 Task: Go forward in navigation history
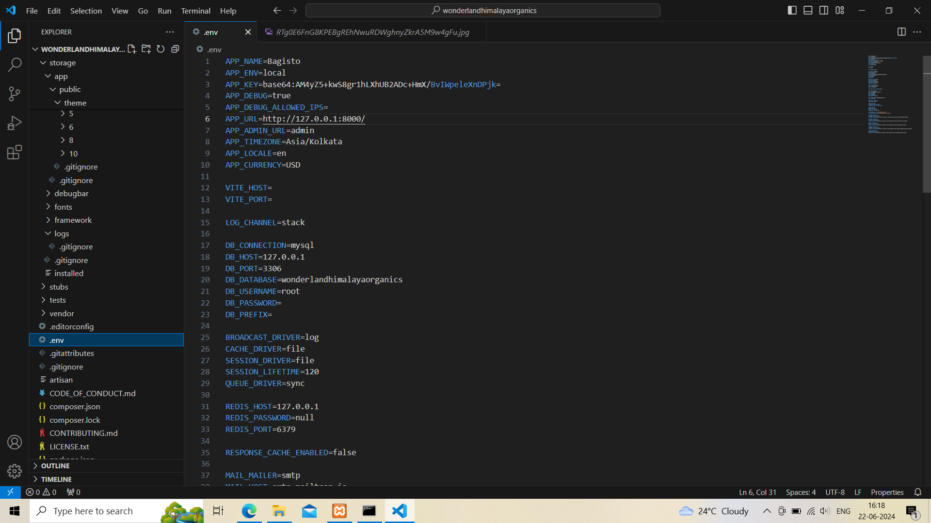[x=293, y=10]
